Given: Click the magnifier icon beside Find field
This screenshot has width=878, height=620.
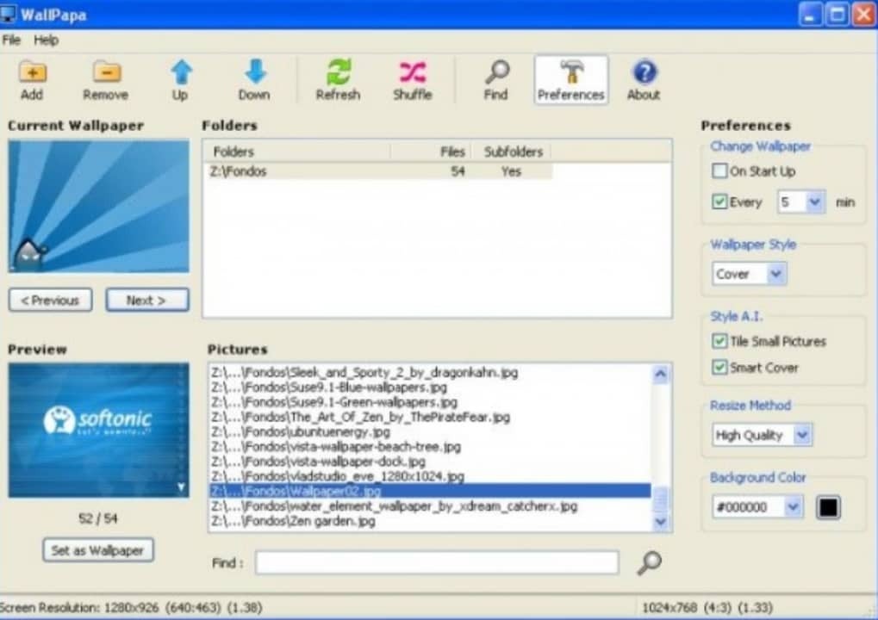Looking at the screenshot, I should tap(649, 562).
